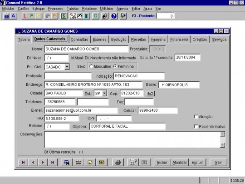Click the search binoculars record icon
The image size is (245, 184).
67,162
